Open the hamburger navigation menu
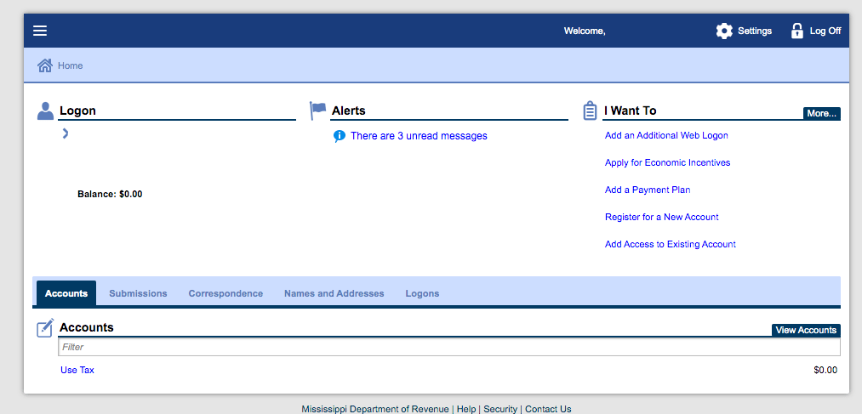This screenshot has width=862, height=414. point(40,31)
